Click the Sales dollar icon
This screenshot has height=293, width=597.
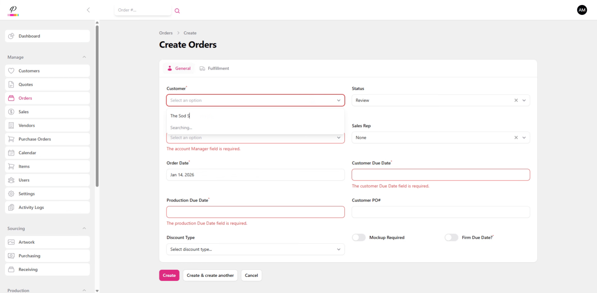click(11, 111)
